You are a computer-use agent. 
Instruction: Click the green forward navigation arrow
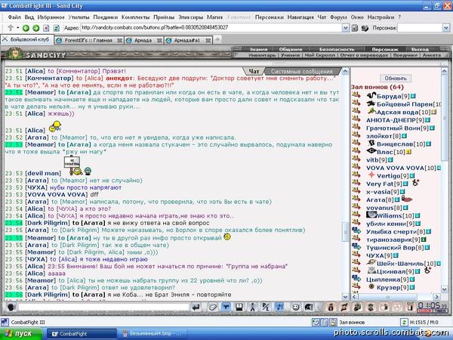pyautogui.click(x=35, y=28)
